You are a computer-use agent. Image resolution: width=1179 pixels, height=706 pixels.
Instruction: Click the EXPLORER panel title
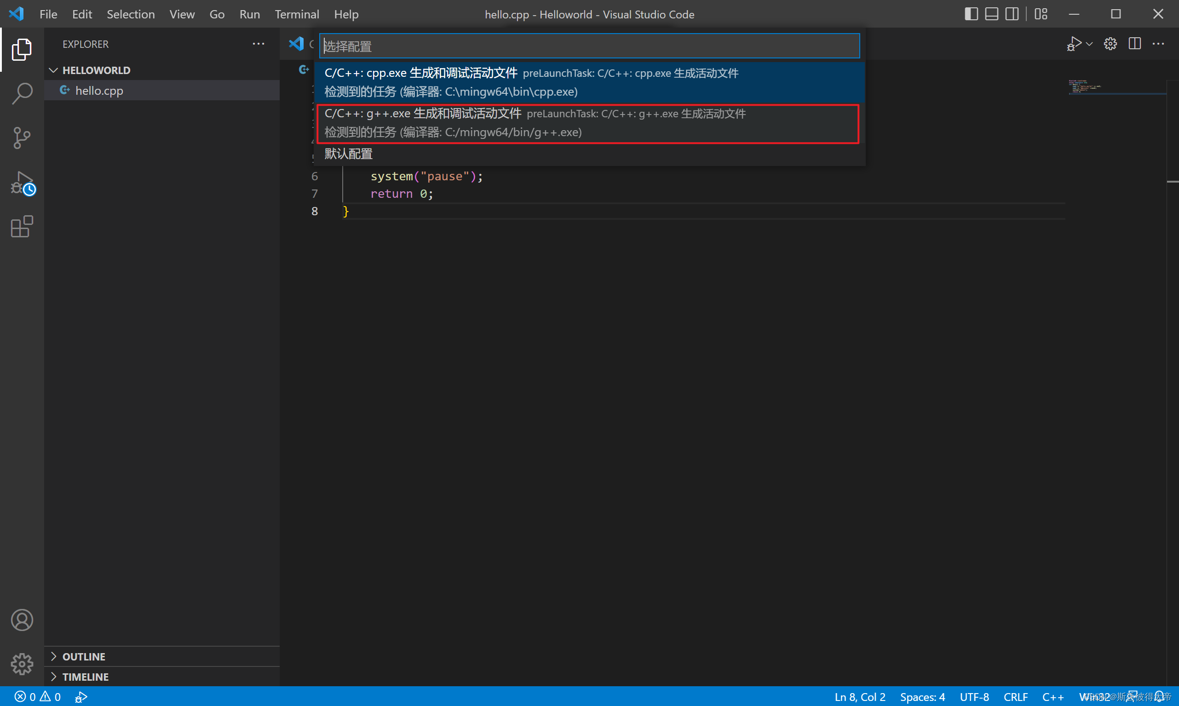click(86, 44)
